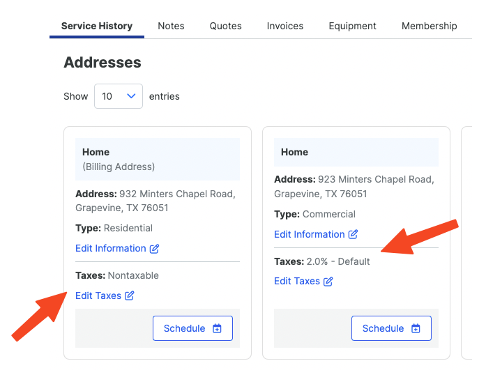The height and width of the screenshot is (384, 486).
Task: Open the Membership tab
Action: pos(430,26)
